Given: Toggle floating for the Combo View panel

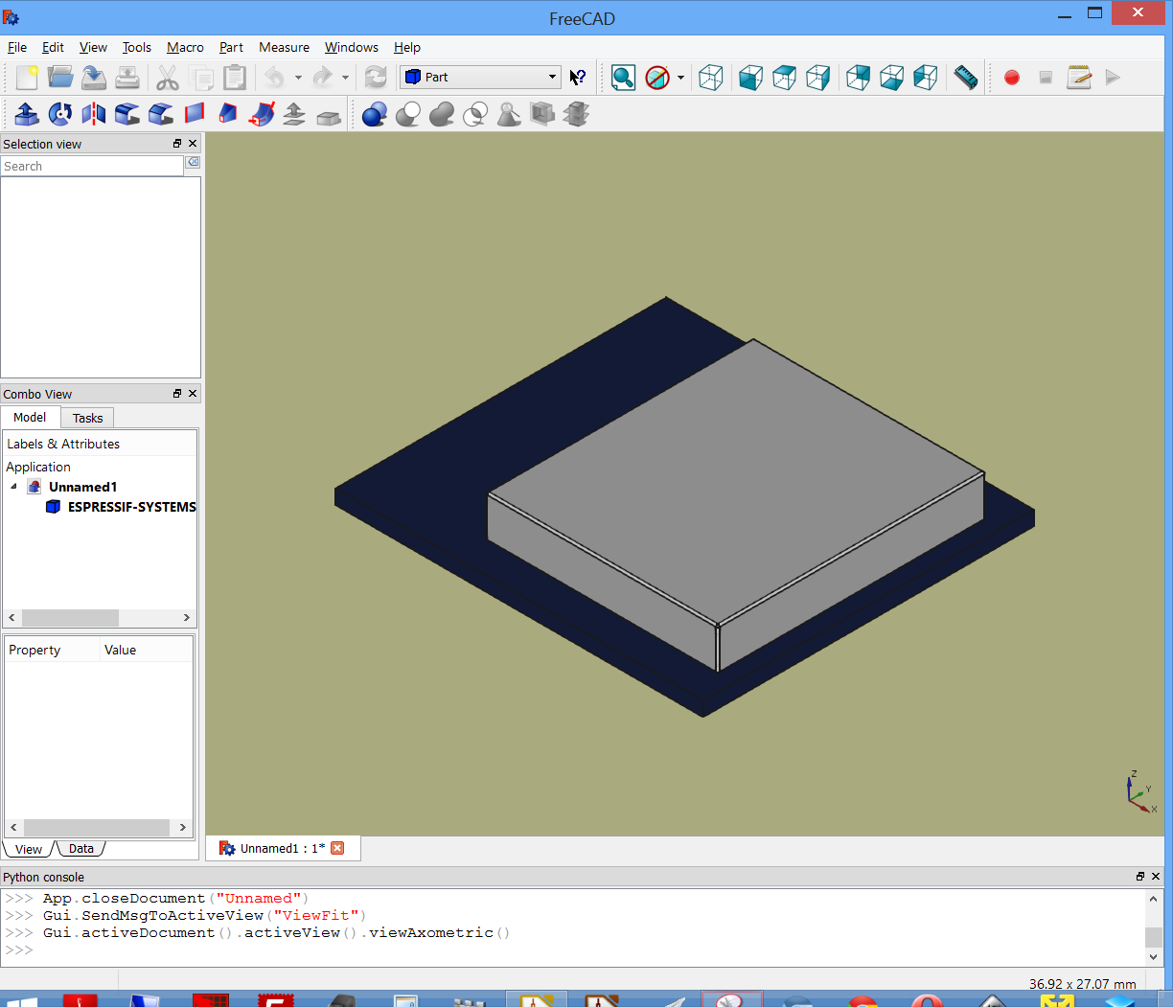Looking at the screenshot, I should click(x=177, y=394).
